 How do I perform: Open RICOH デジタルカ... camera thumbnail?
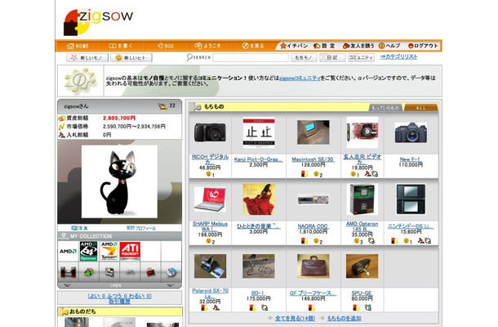(210, 132)
